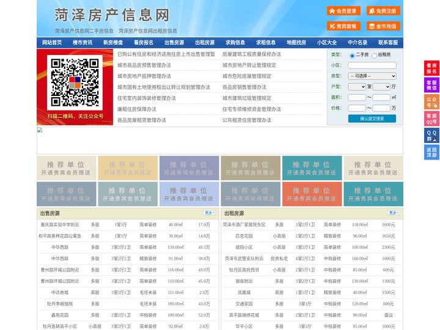
Task: Focus the 小区 search input field
Action: coord(372,65)
